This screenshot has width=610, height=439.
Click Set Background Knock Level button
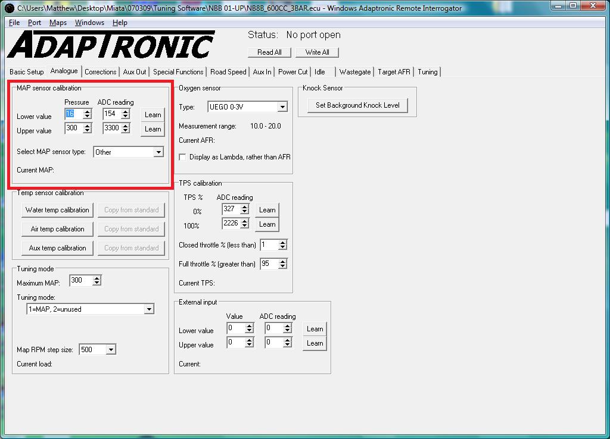pos(357,105)
